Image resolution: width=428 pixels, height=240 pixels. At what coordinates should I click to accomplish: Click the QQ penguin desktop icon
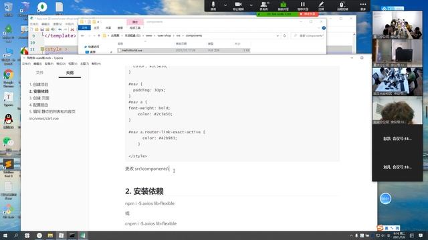click(9, 121)
